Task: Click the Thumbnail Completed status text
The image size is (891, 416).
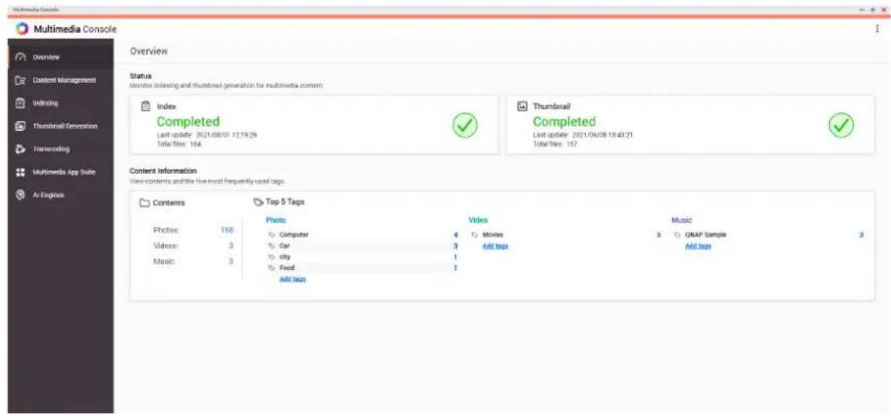Action: [x=564, y=121]
